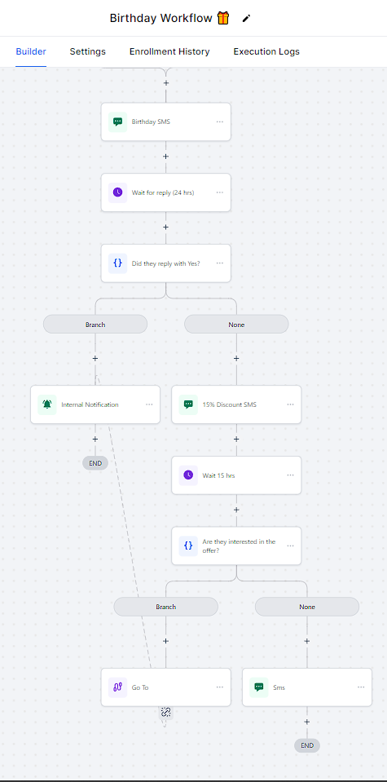The height and width of the screenshot is (782, 387).
Task: Click the END marker under Internal Notification
Action: pyautogui.click(x=95, y=463)
